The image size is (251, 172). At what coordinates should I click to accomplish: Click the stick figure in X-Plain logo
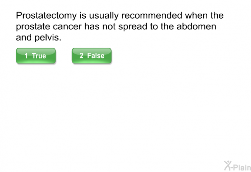tap(227, 166)
